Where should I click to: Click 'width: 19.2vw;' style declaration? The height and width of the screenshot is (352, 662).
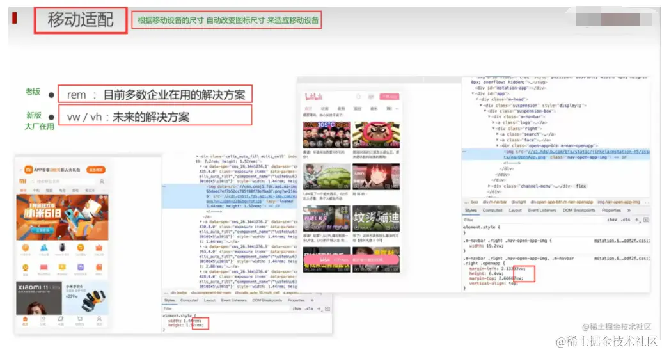point(486,246)
